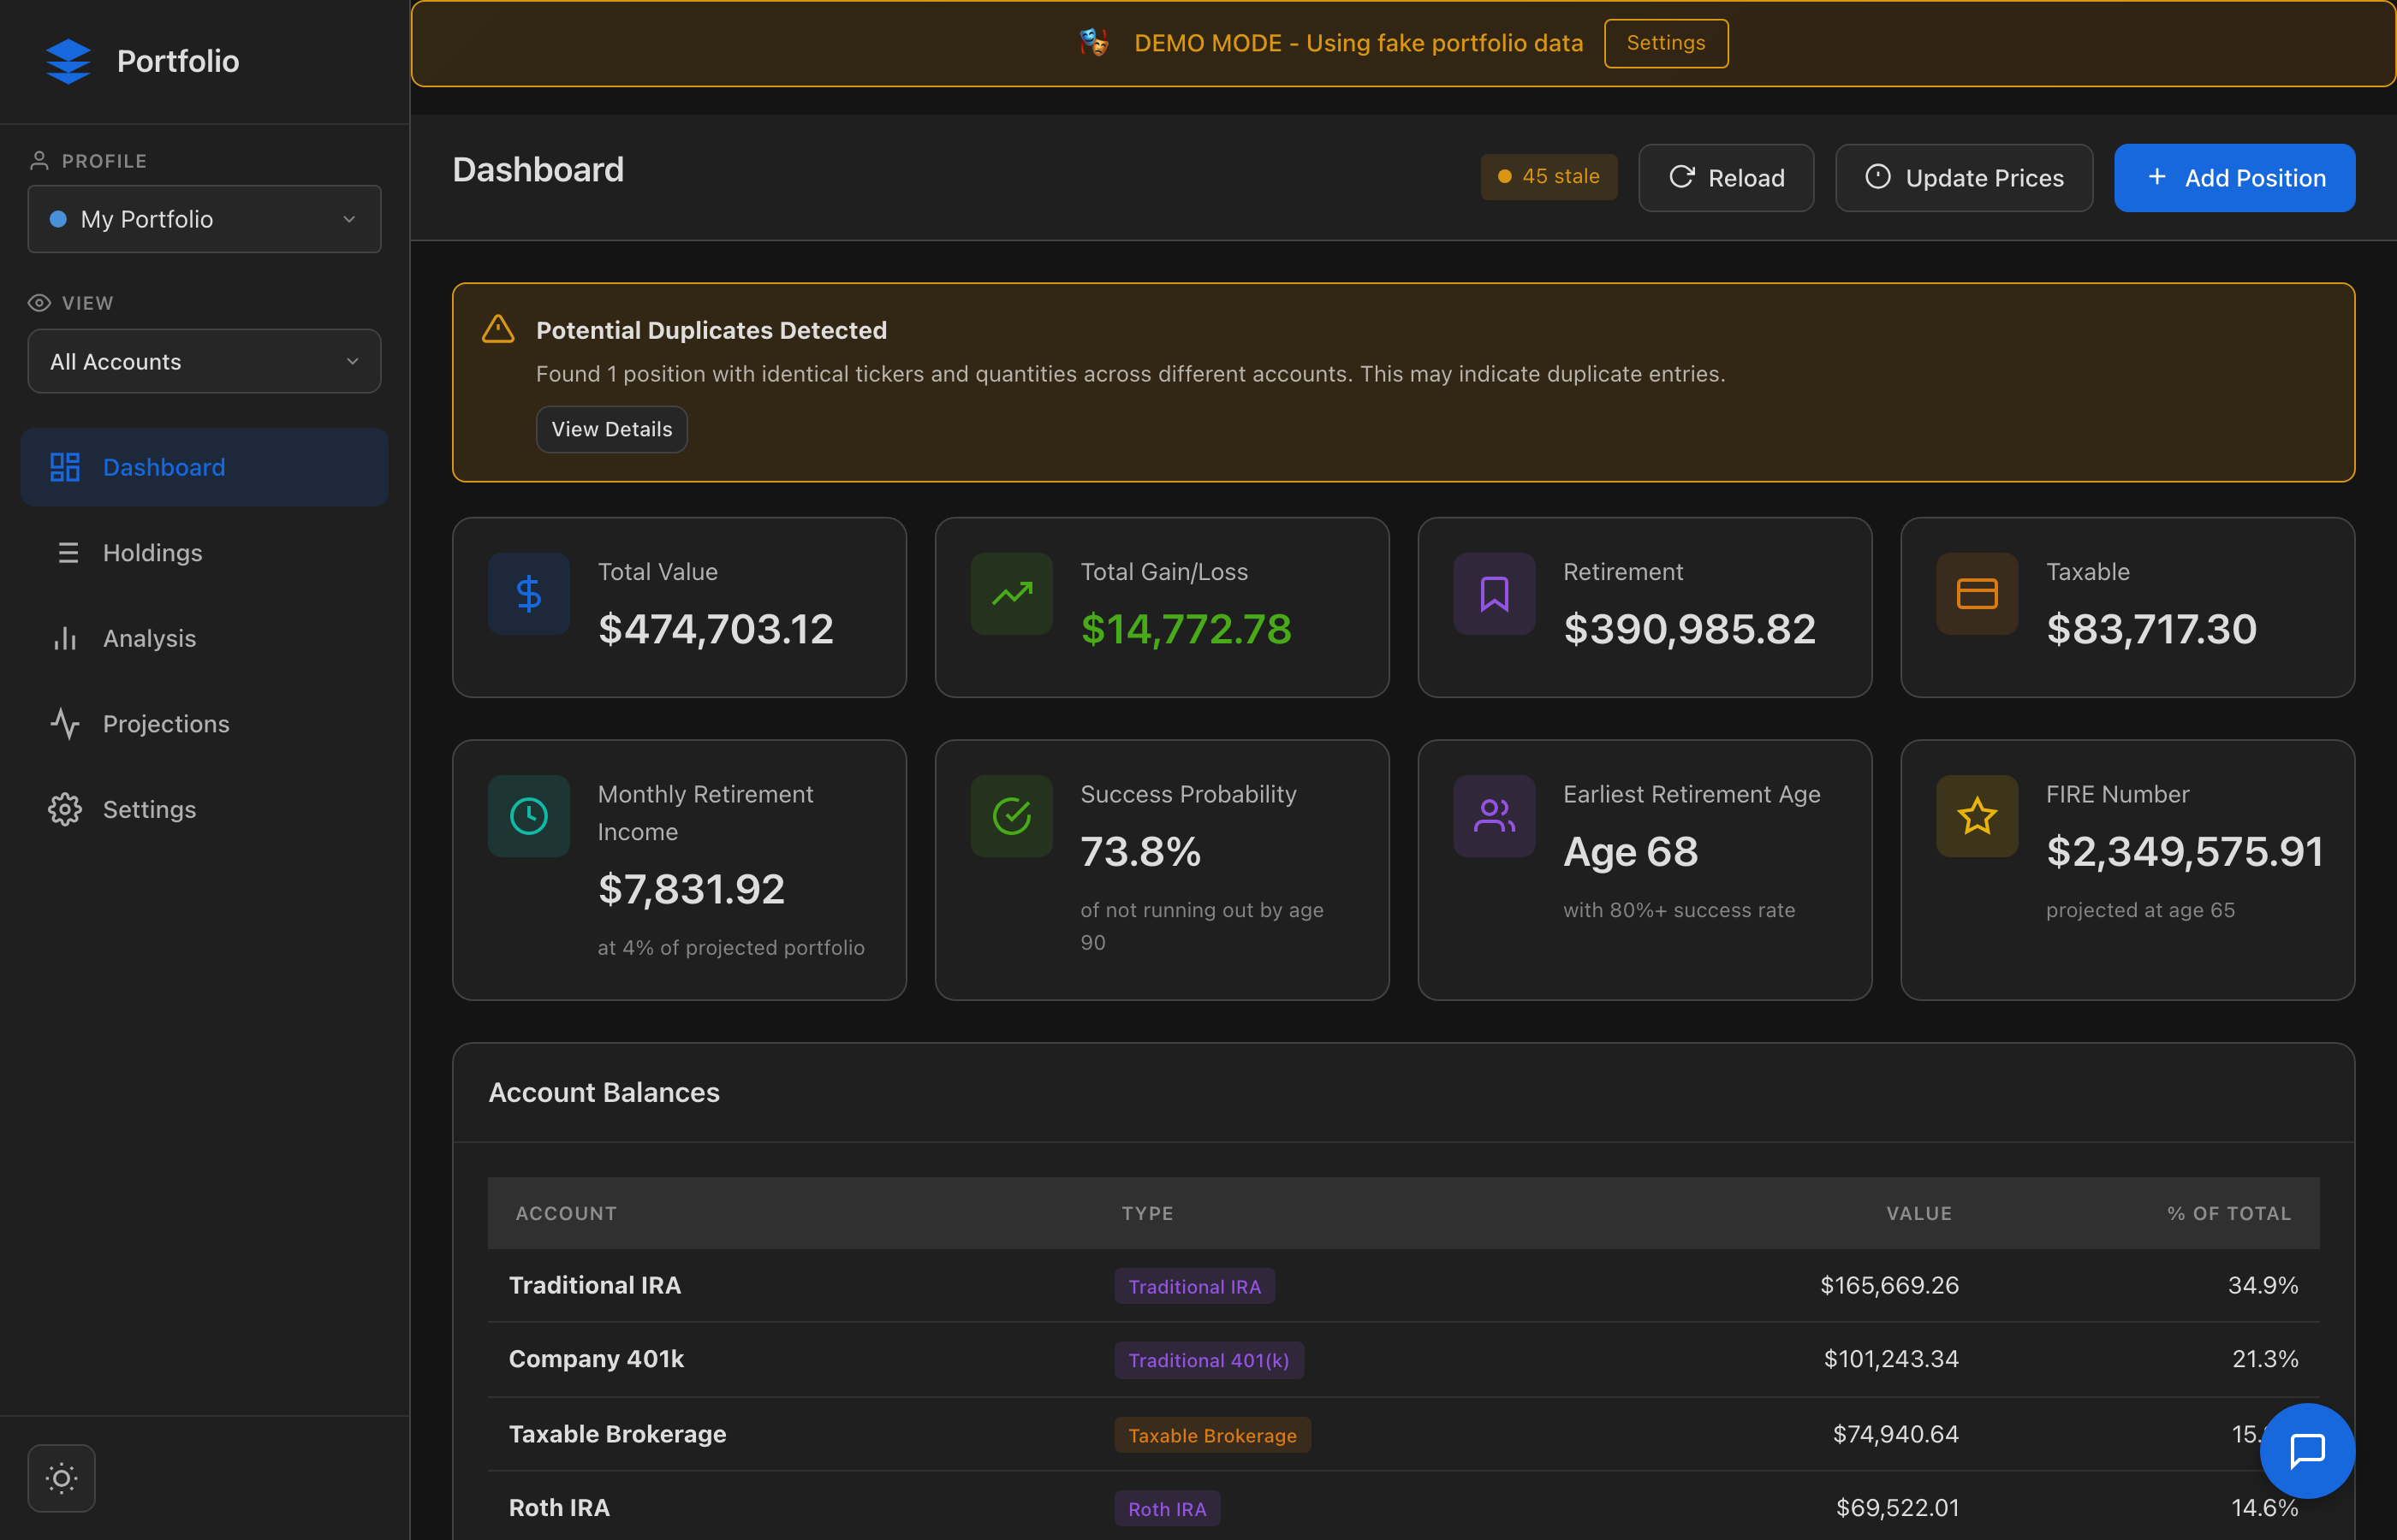Open Projections from the sidebar

(x=204, y=724)
